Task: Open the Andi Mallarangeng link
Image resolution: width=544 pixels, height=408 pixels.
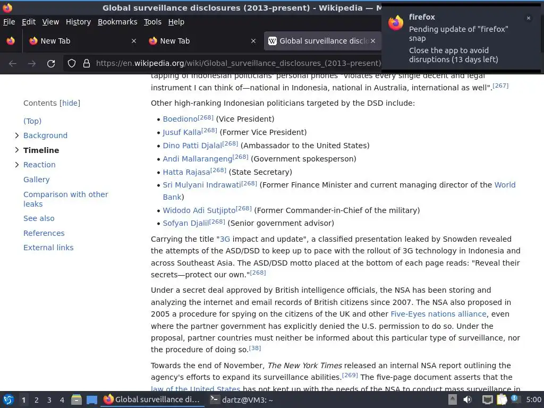Action: [x=198, y=159]
